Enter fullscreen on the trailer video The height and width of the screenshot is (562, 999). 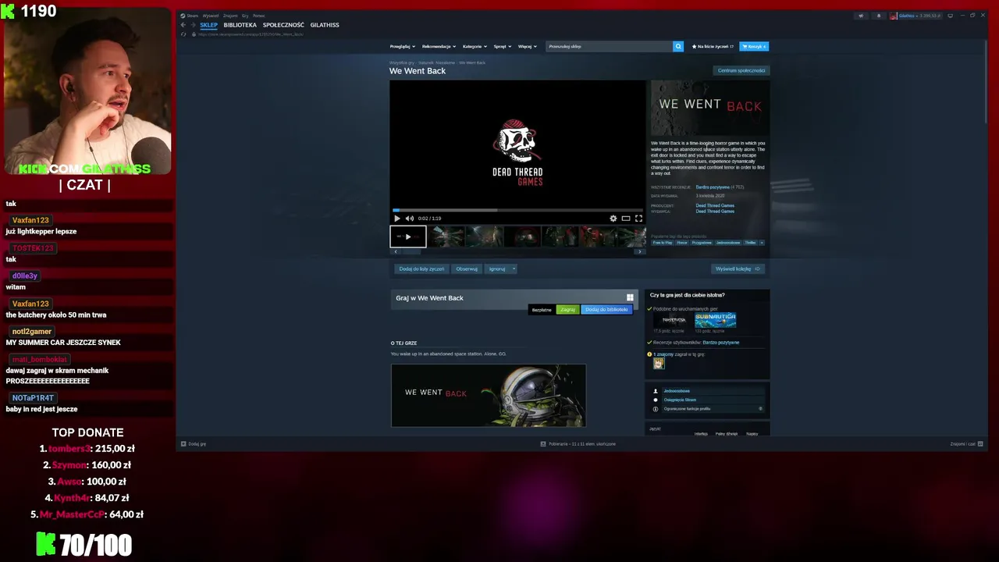tap(638, 219)
